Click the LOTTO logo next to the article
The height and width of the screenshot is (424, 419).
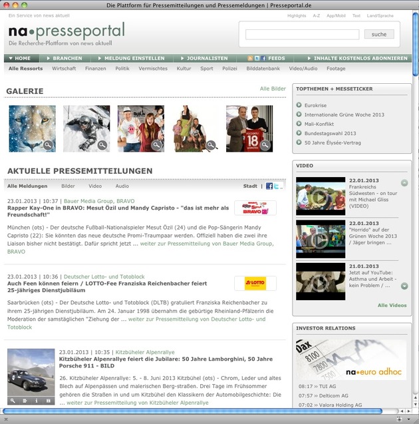click(255, 284)
